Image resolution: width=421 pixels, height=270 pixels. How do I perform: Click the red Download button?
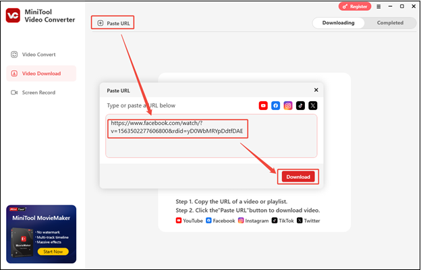click(298, 177)
